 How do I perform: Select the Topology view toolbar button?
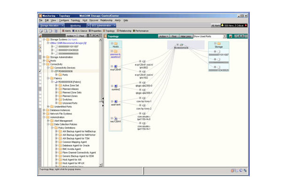click(x=109, y=31)
